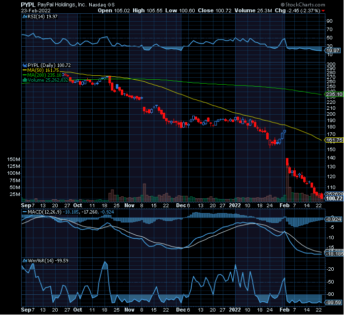Click the 19.97 RSI axis value tag
Viewport: 351px width, 315px height.
coord(333,51)
